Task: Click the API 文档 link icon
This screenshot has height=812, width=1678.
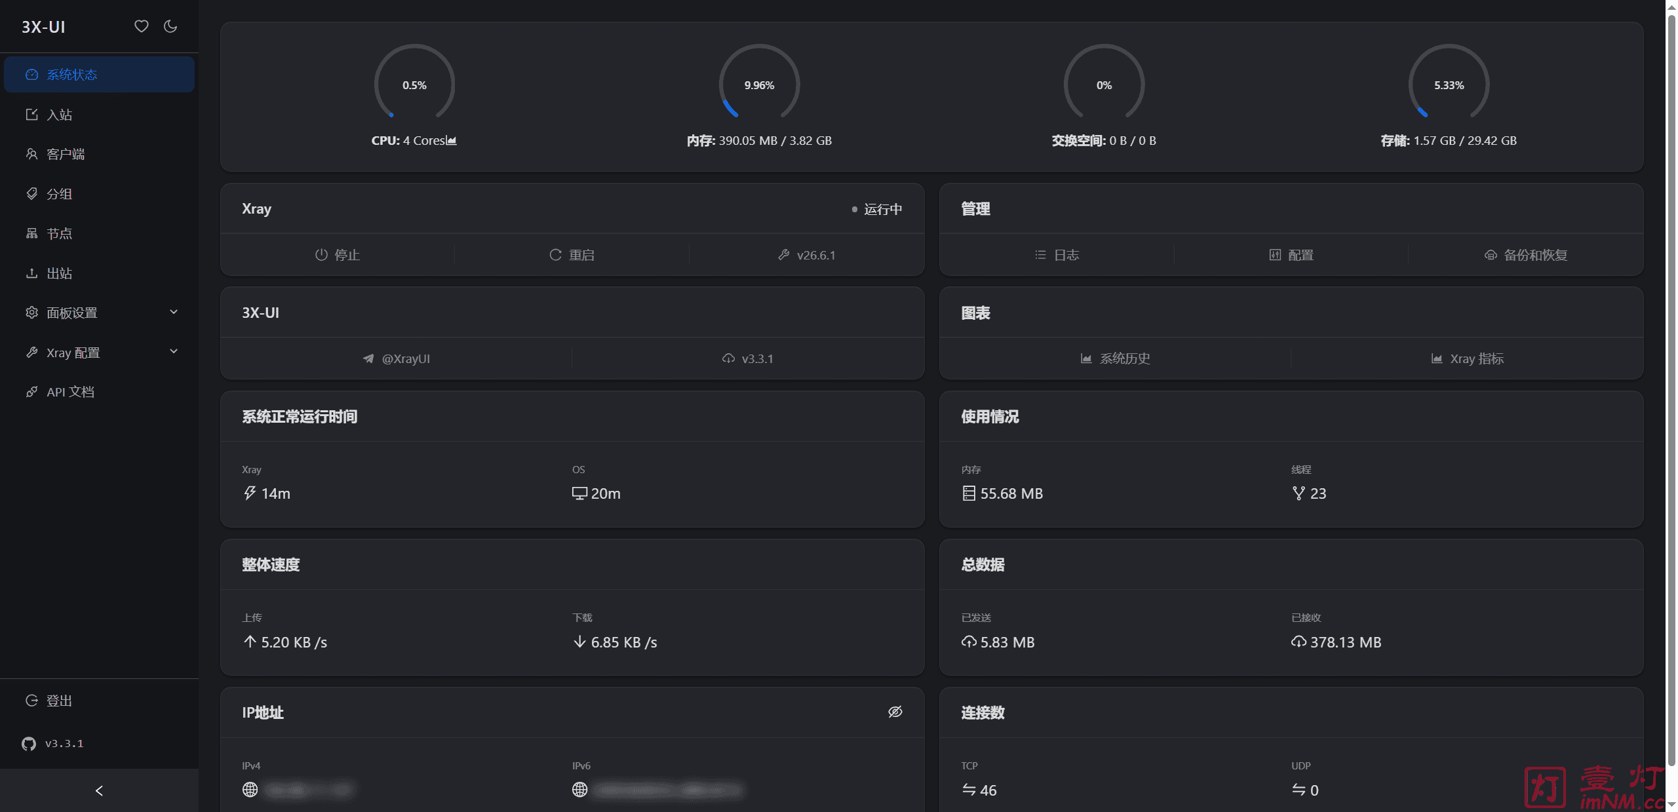Action: (x=31, y=391)
